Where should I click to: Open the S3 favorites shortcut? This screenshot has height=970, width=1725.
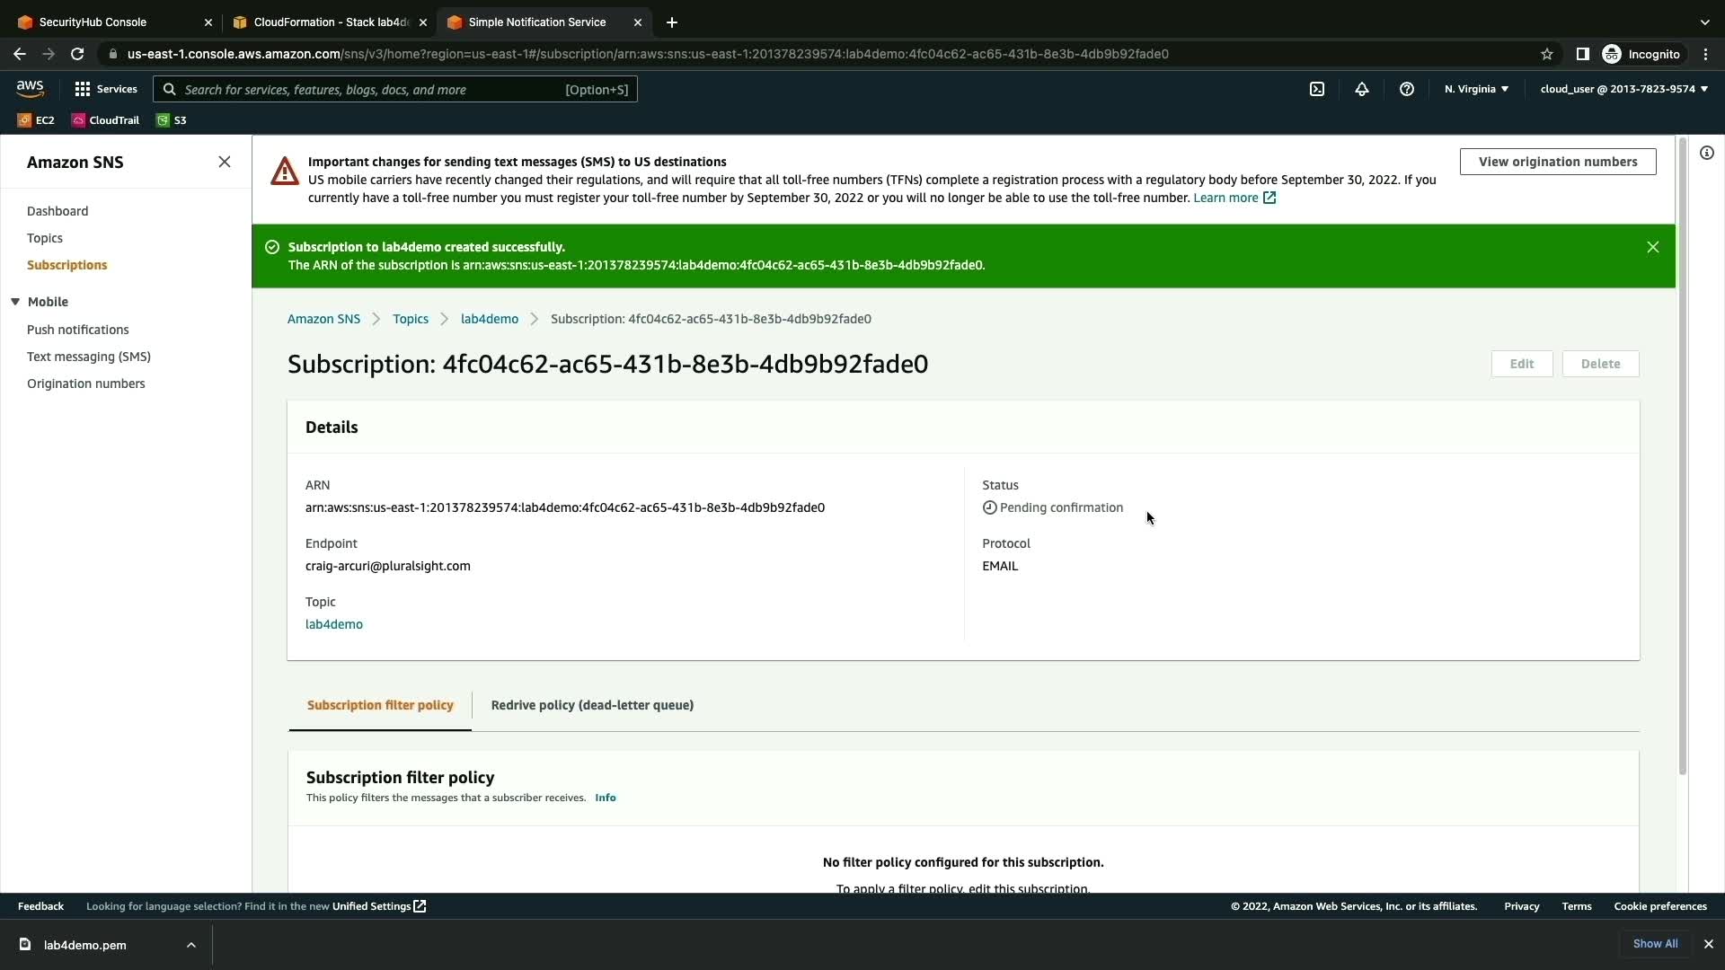(x=172, y=120)
